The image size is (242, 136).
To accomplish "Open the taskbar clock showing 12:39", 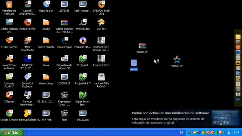I will click(x=235, y=133).
